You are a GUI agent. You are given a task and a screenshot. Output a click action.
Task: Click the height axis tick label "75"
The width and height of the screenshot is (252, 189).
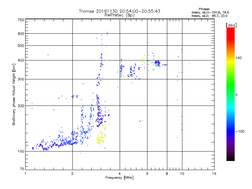click(22, 169)
